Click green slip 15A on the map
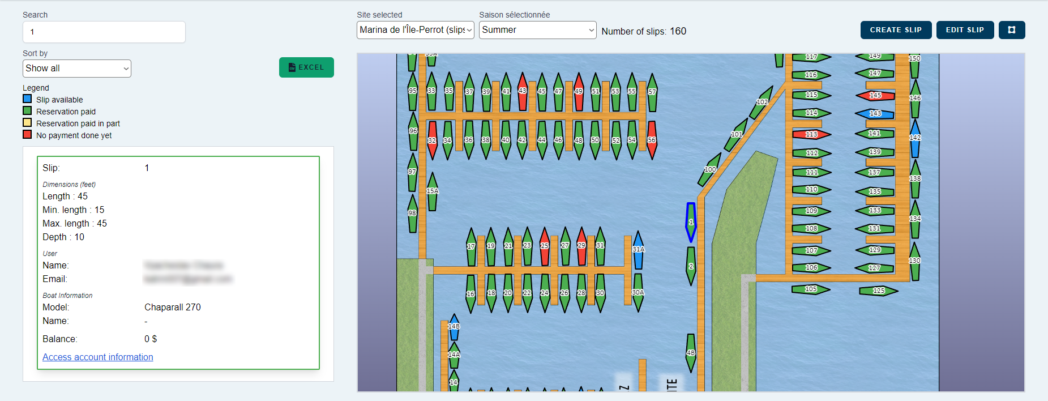This screenshot has height=401, width=1048. tap(432, 192)
